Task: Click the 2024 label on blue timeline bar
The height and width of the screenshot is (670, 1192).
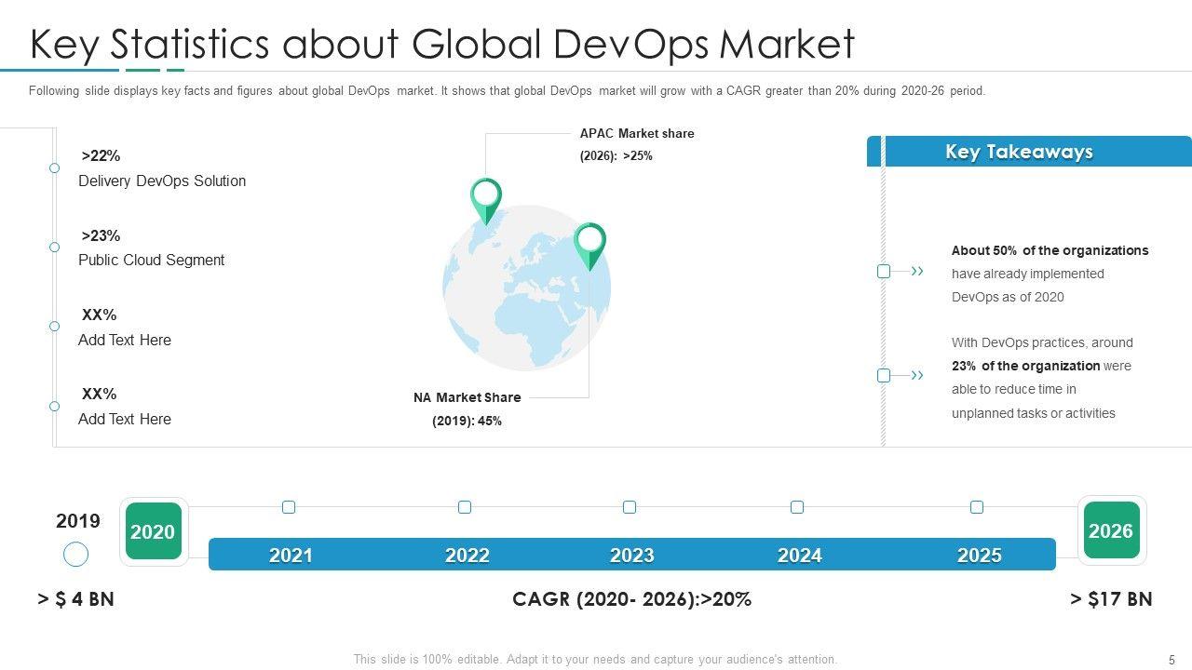Action: 799,556
